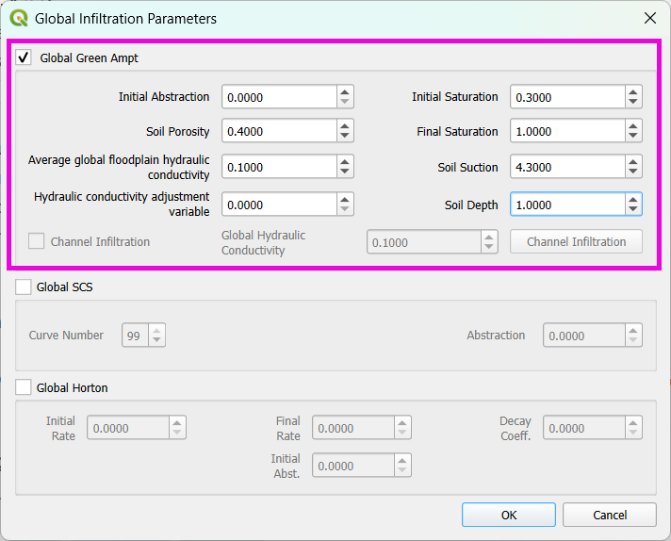Decrease hydraulic conductivity adjustment variable arrow
The image size is (671, 541).
(x=345, y=209)
